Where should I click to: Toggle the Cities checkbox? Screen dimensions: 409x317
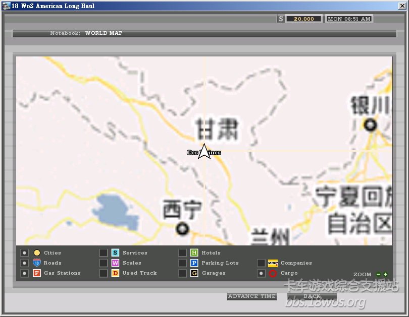(25, 252)
